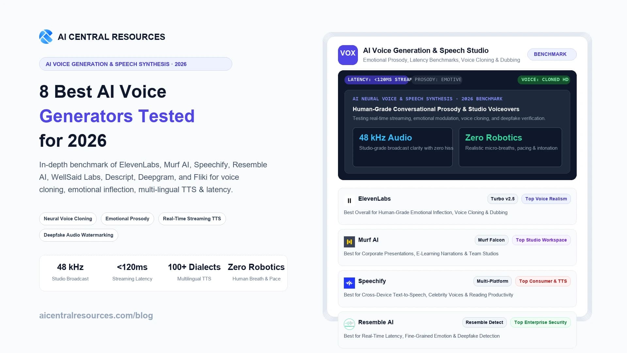Click Speechify description about Cross-Device Text-to-Speech
The width and height of the screenshot is (627, 353).
(428, 295)
